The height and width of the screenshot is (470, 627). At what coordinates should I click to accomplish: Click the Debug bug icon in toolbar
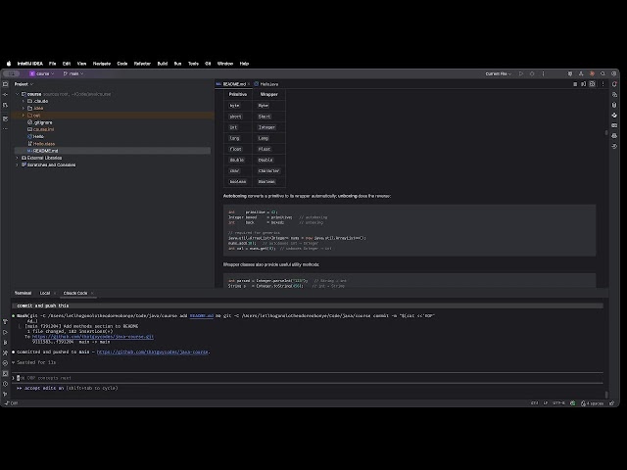tap(532, 73)
